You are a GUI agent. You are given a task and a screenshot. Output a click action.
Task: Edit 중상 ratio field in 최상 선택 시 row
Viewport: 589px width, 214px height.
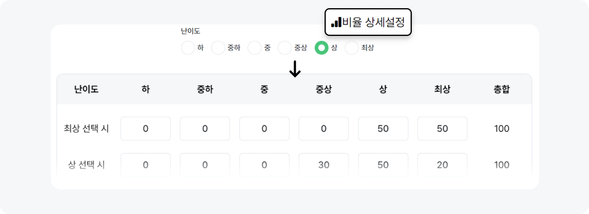[x=323, y=129]
